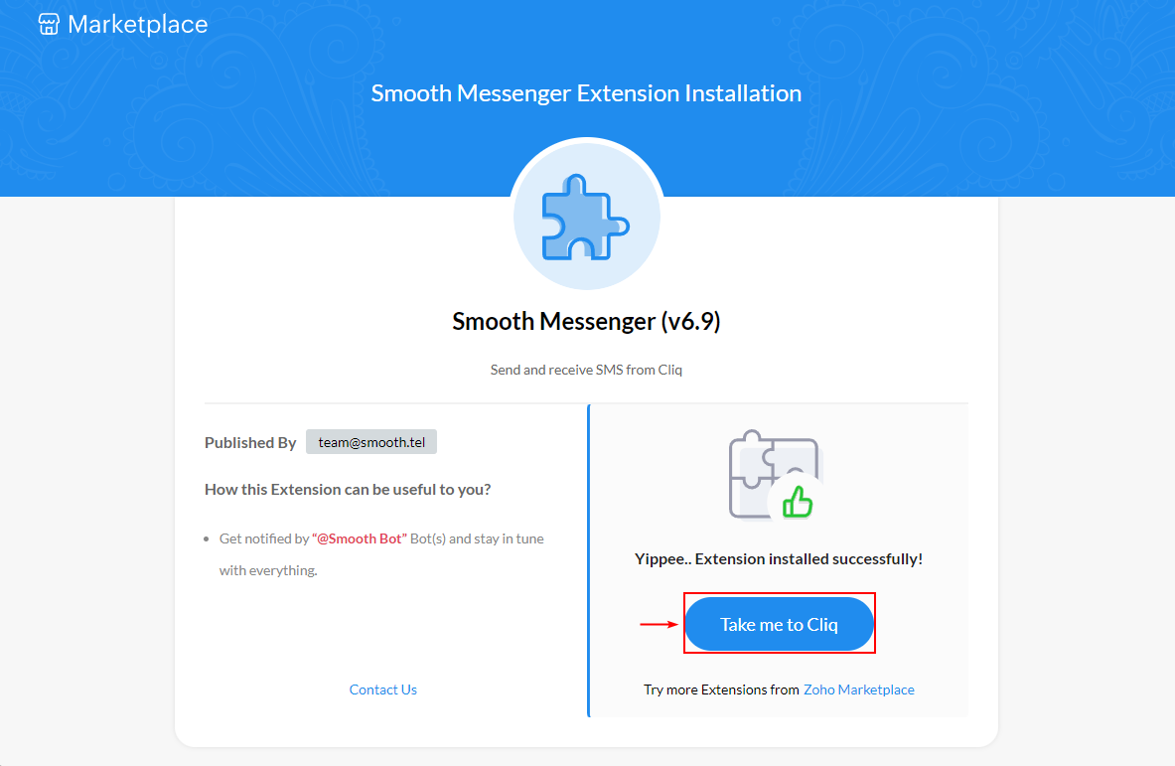Click the with everything. text line

[268, 571]
